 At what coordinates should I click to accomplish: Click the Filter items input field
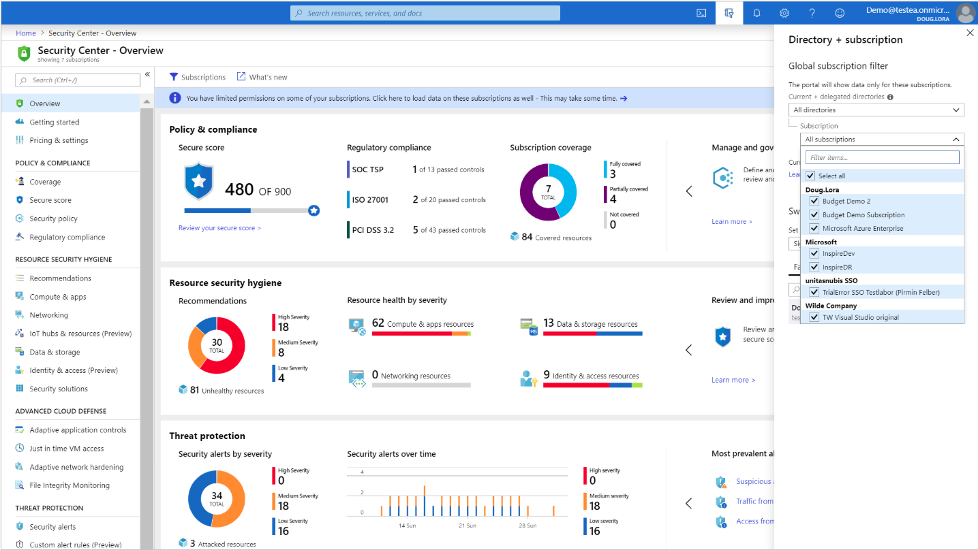pos(882,158)
